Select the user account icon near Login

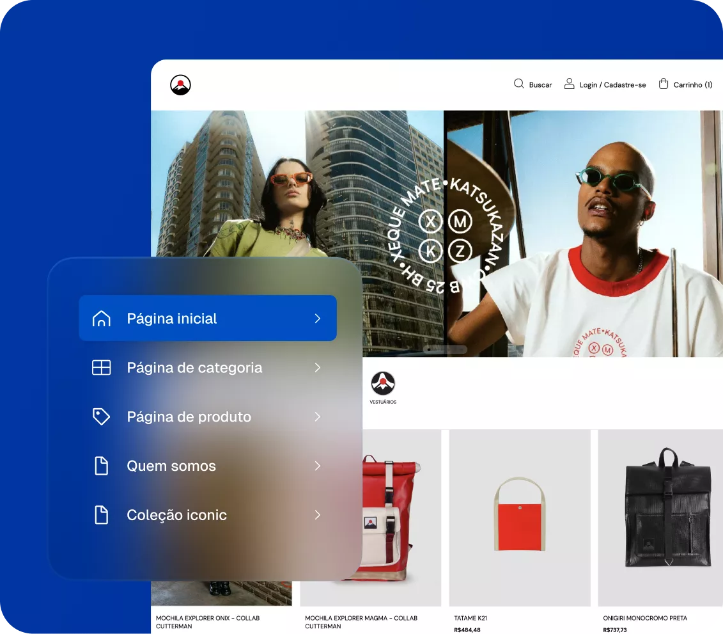click(569, 84)
